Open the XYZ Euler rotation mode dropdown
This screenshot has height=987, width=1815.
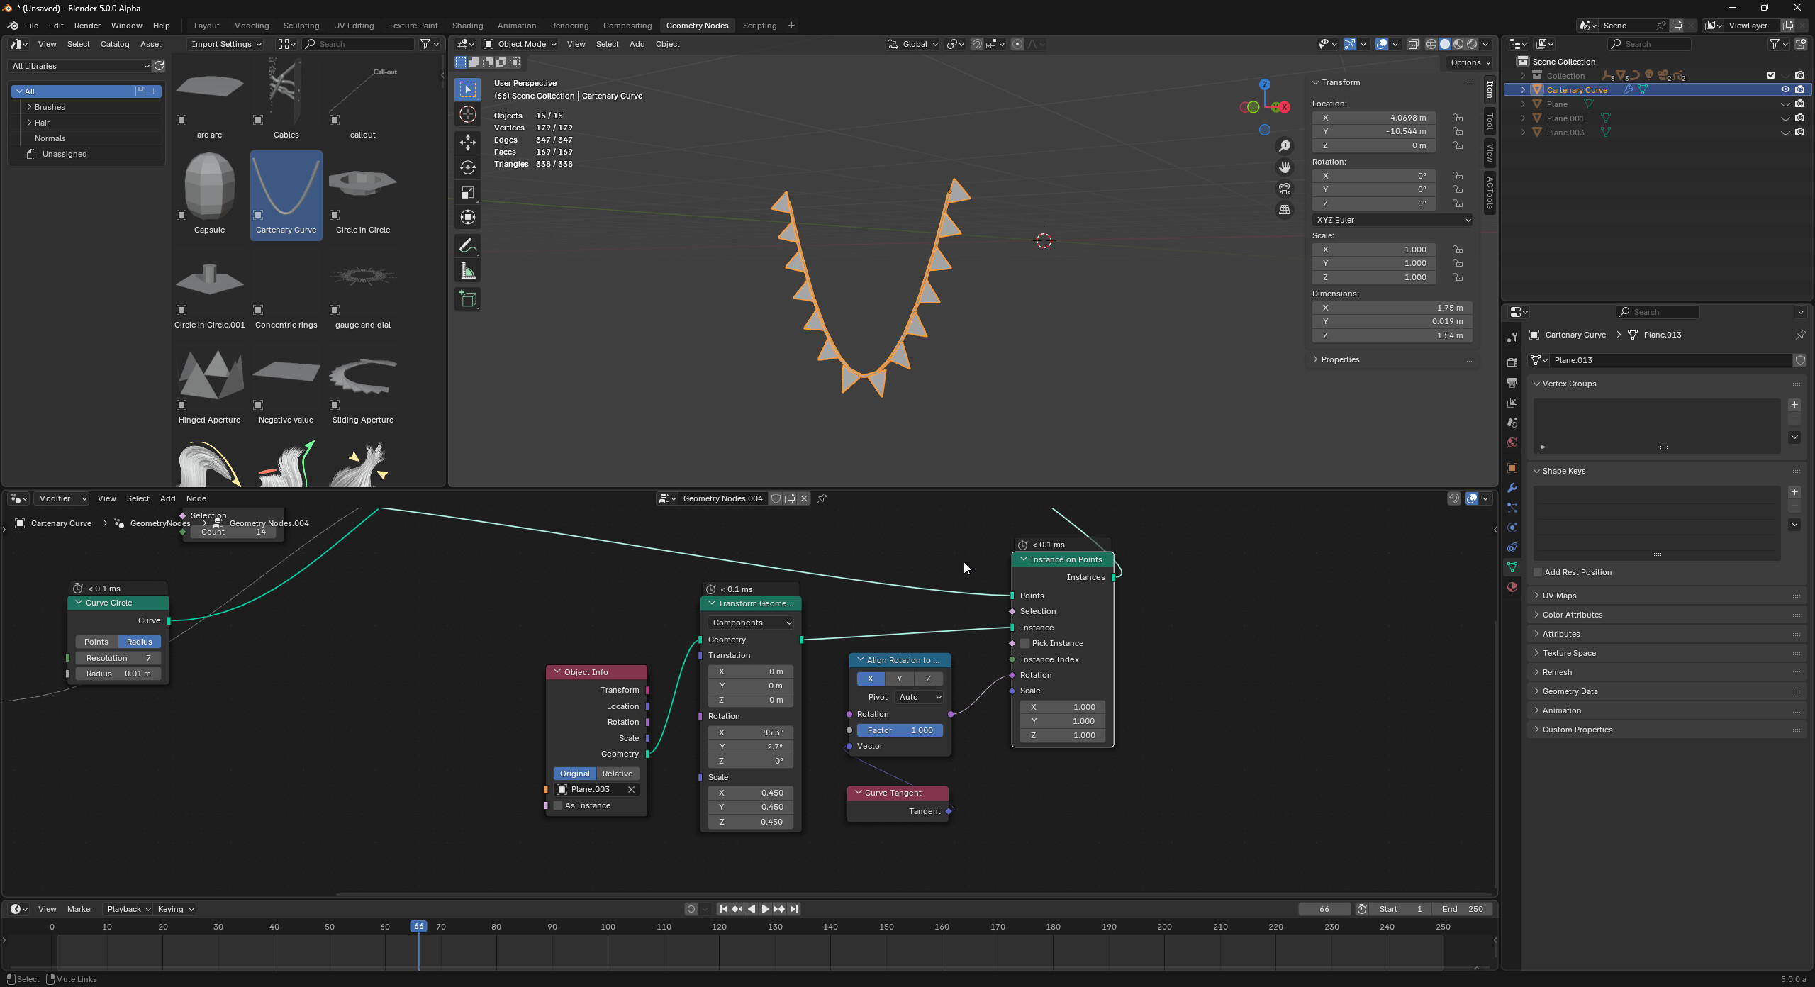click(x=1392, y=220)
